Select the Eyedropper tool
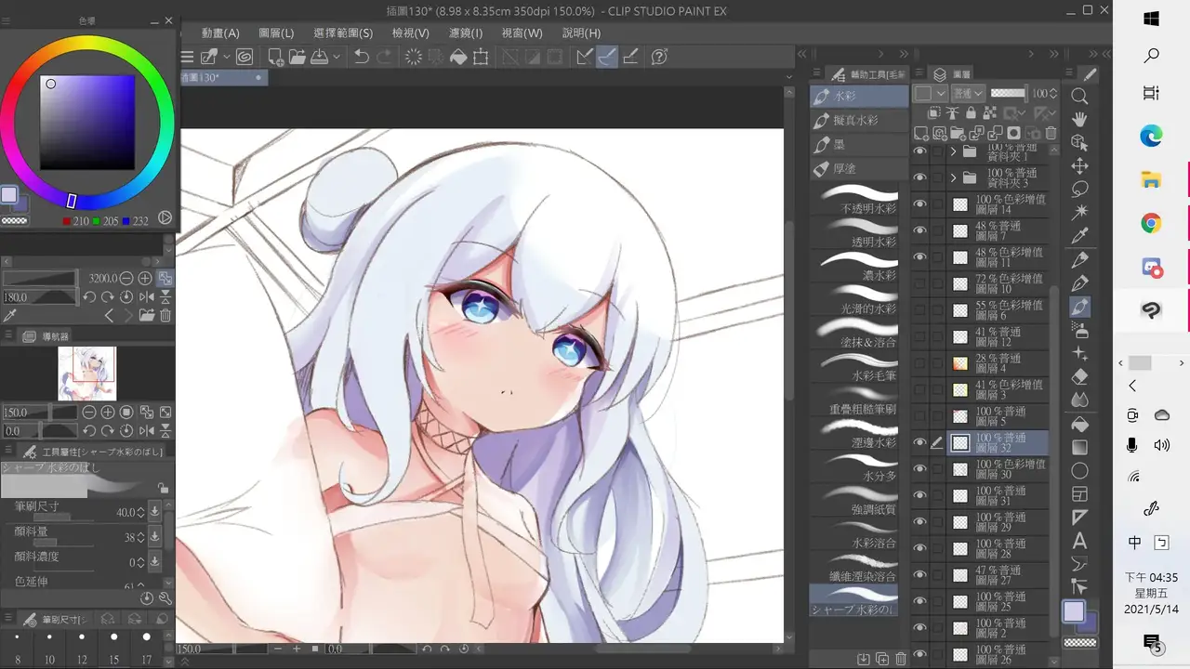 (1079, 236)
